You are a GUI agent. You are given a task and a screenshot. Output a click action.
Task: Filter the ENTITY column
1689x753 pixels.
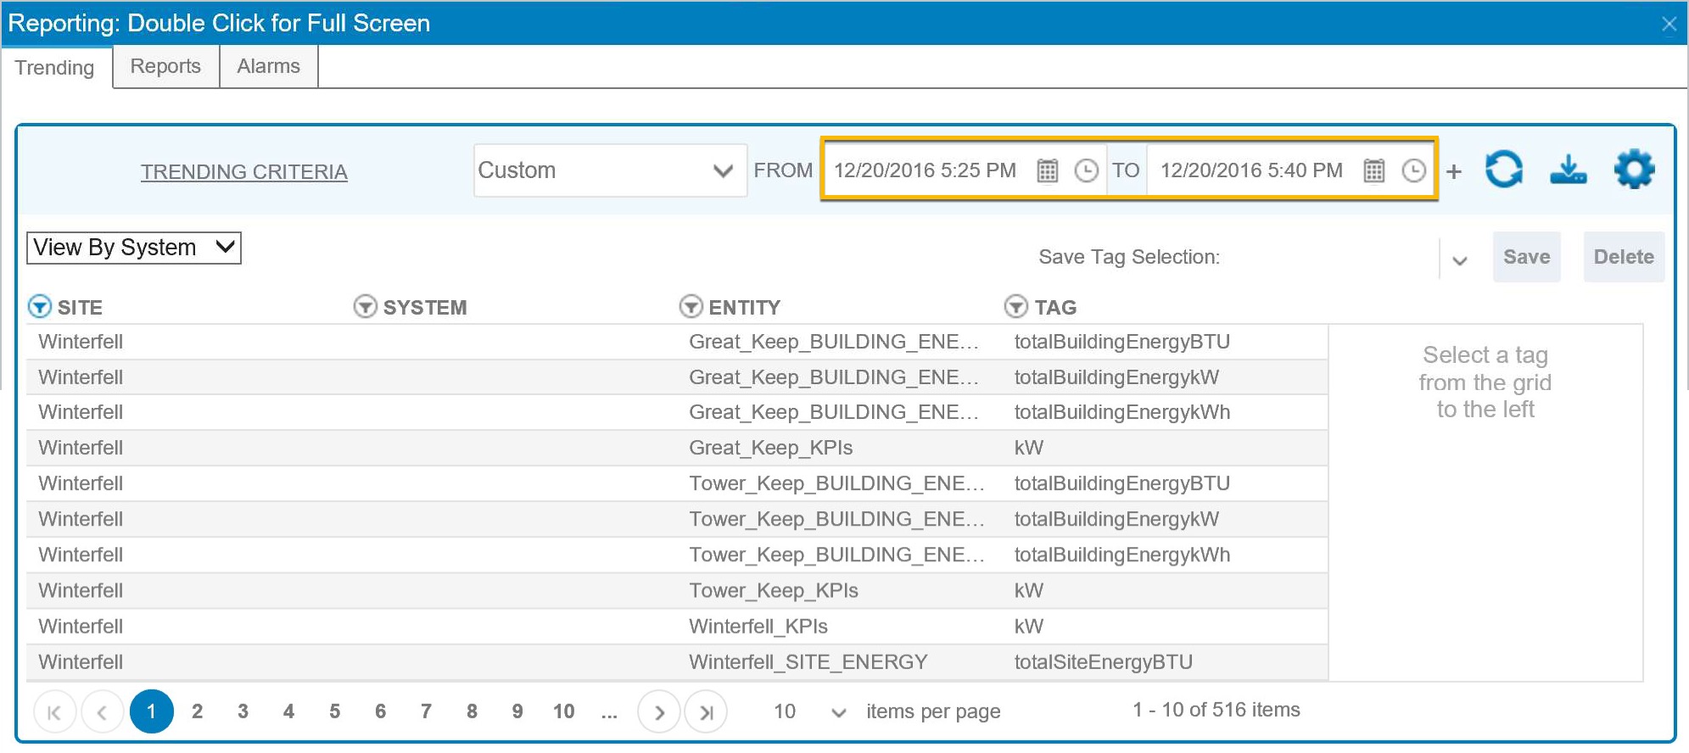(x=691, y=306)
